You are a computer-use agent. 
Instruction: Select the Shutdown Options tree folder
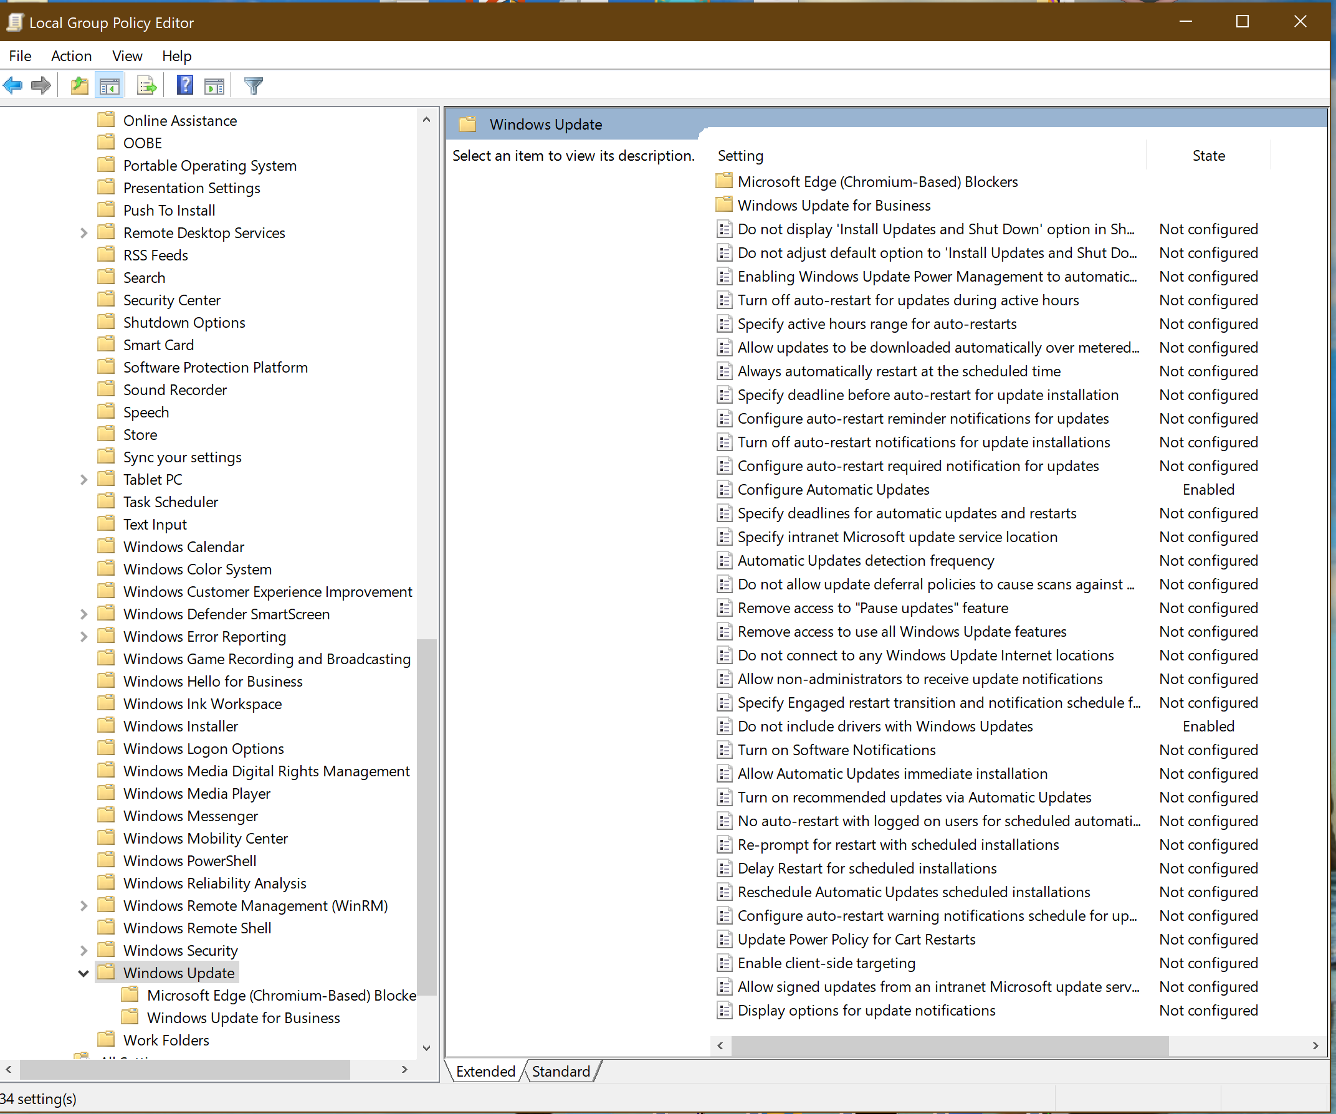tap(184, 323)
